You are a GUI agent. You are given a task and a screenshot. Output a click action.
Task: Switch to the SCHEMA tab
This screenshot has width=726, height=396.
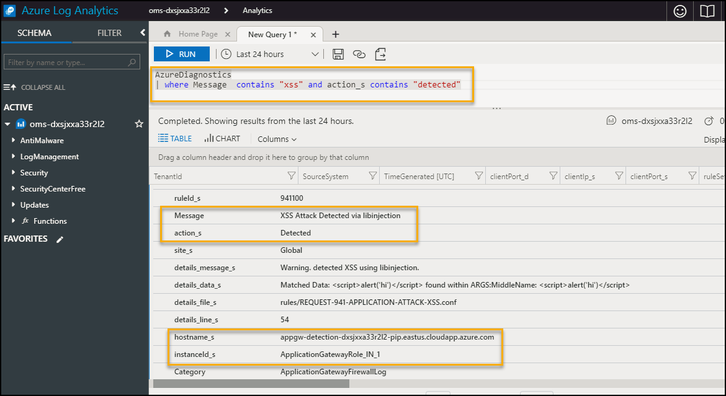pyautogui.click(x=34, y=33)
